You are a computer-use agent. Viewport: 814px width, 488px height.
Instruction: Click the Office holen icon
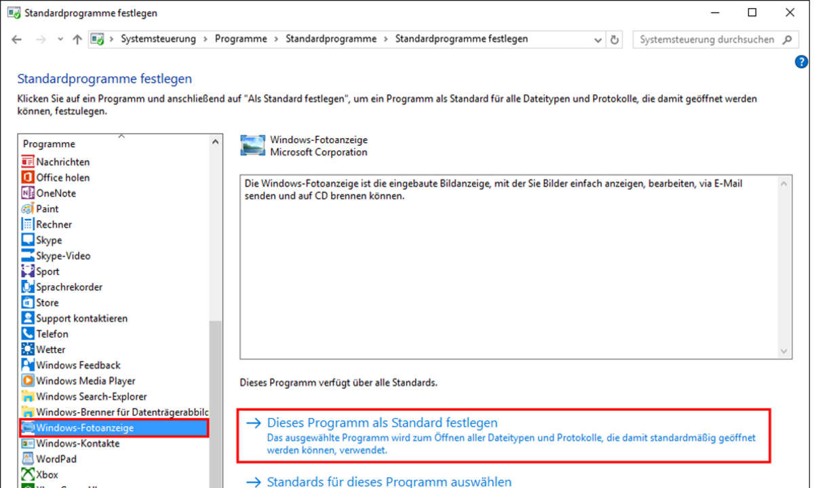click(x=28, y=178)
